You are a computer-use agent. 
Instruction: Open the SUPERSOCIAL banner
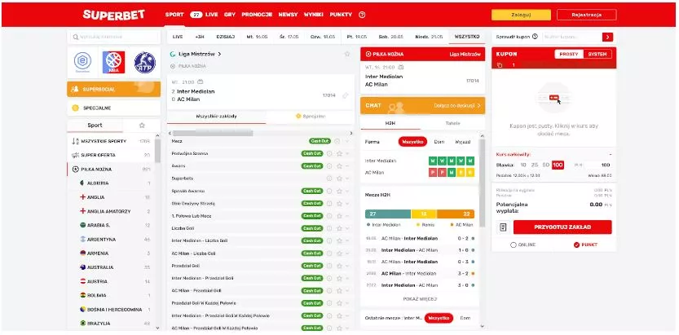click(113, 89)
